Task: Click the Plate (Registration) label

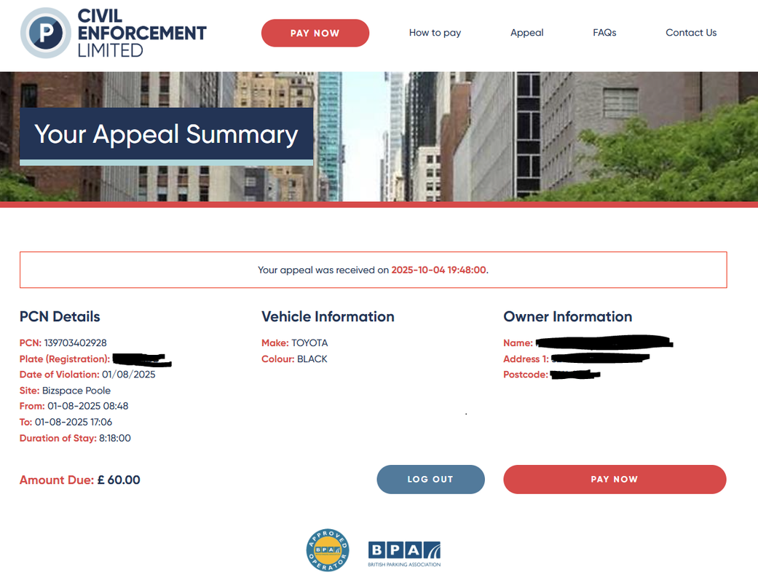Action: pyautogui.click(x=65, y=359)
